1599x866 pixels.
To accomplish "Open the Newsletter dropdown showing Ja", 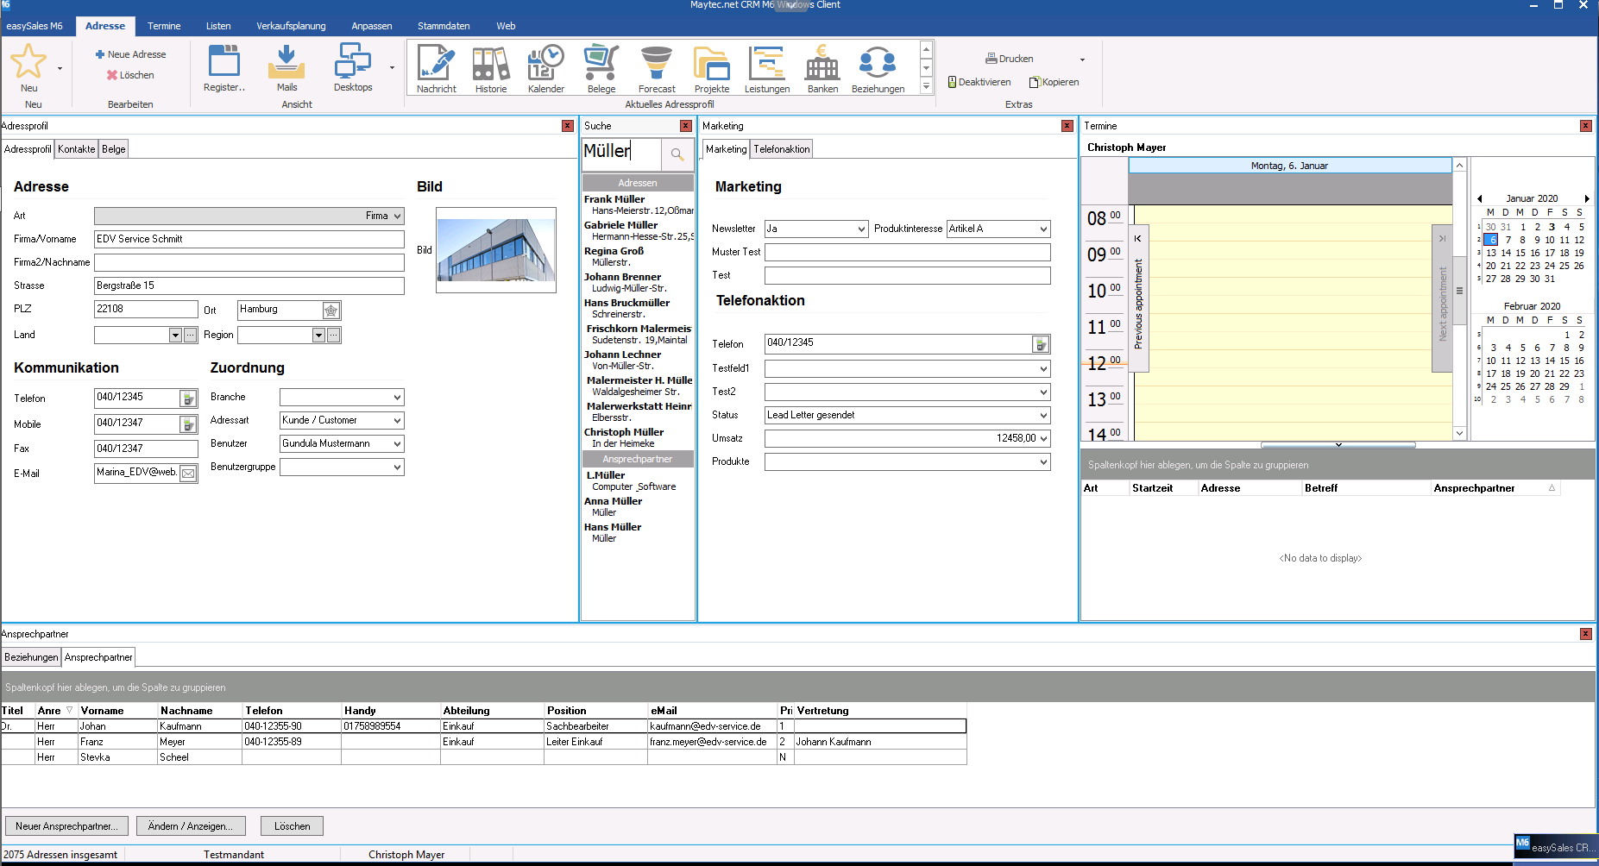I will [861, 229].
